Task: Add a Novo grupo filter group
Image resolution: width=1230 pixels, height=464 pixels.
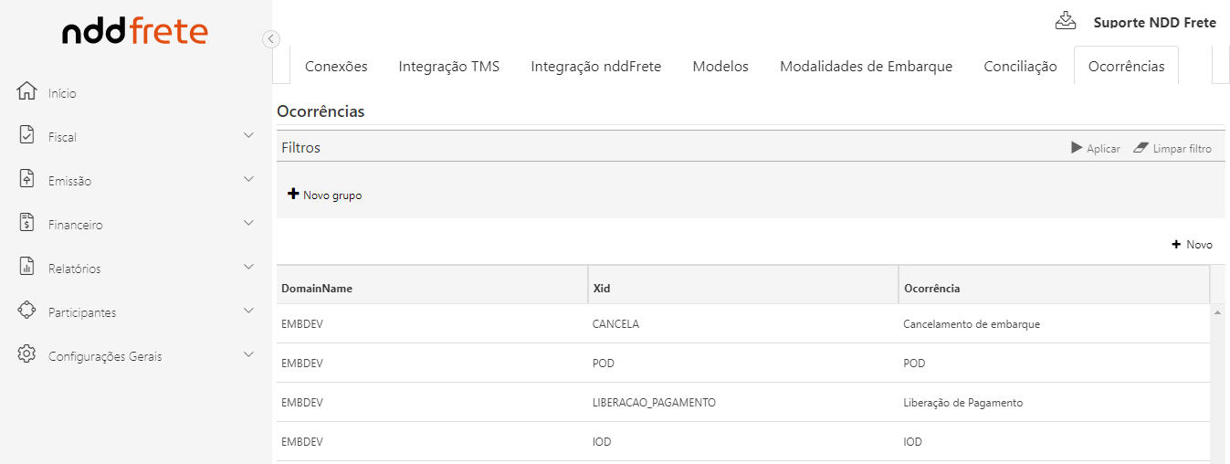Action: click(x=325, y=195)
